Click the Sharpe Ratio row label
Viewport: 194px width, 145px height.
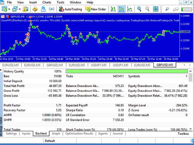click(74, 110)
